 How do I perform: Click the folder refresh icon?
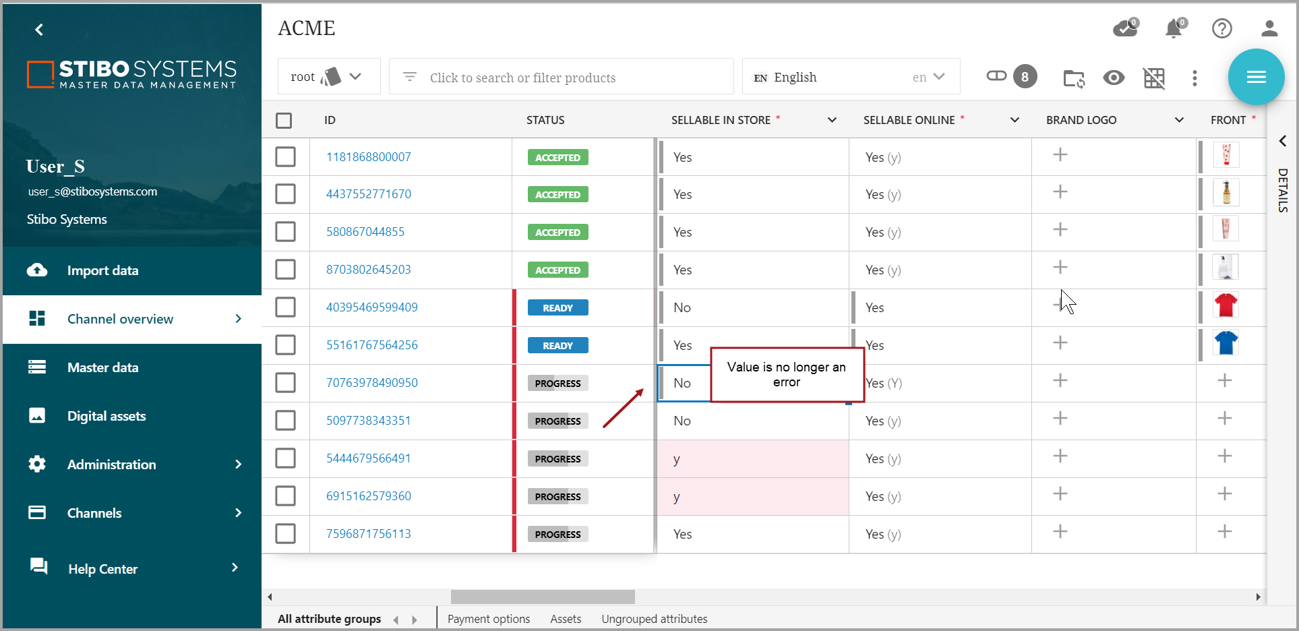1073,78
